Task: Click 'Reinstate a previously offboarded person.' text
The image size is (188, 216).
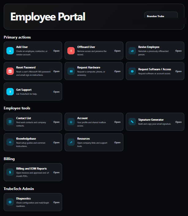Action: click(x=153, y=53)
